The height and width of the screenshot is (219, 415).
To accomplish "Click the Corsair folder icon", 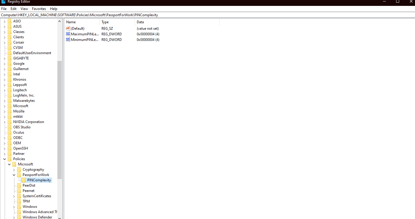I will (x=10, y=42).
